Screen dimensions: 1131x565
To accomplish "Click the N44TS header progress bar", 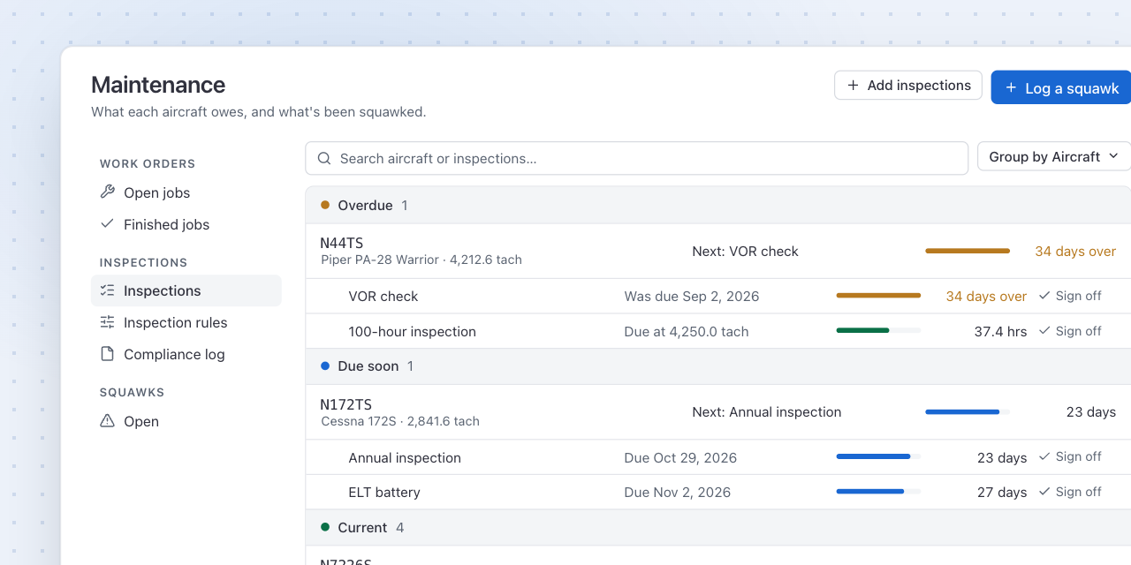I will point(968,251).
